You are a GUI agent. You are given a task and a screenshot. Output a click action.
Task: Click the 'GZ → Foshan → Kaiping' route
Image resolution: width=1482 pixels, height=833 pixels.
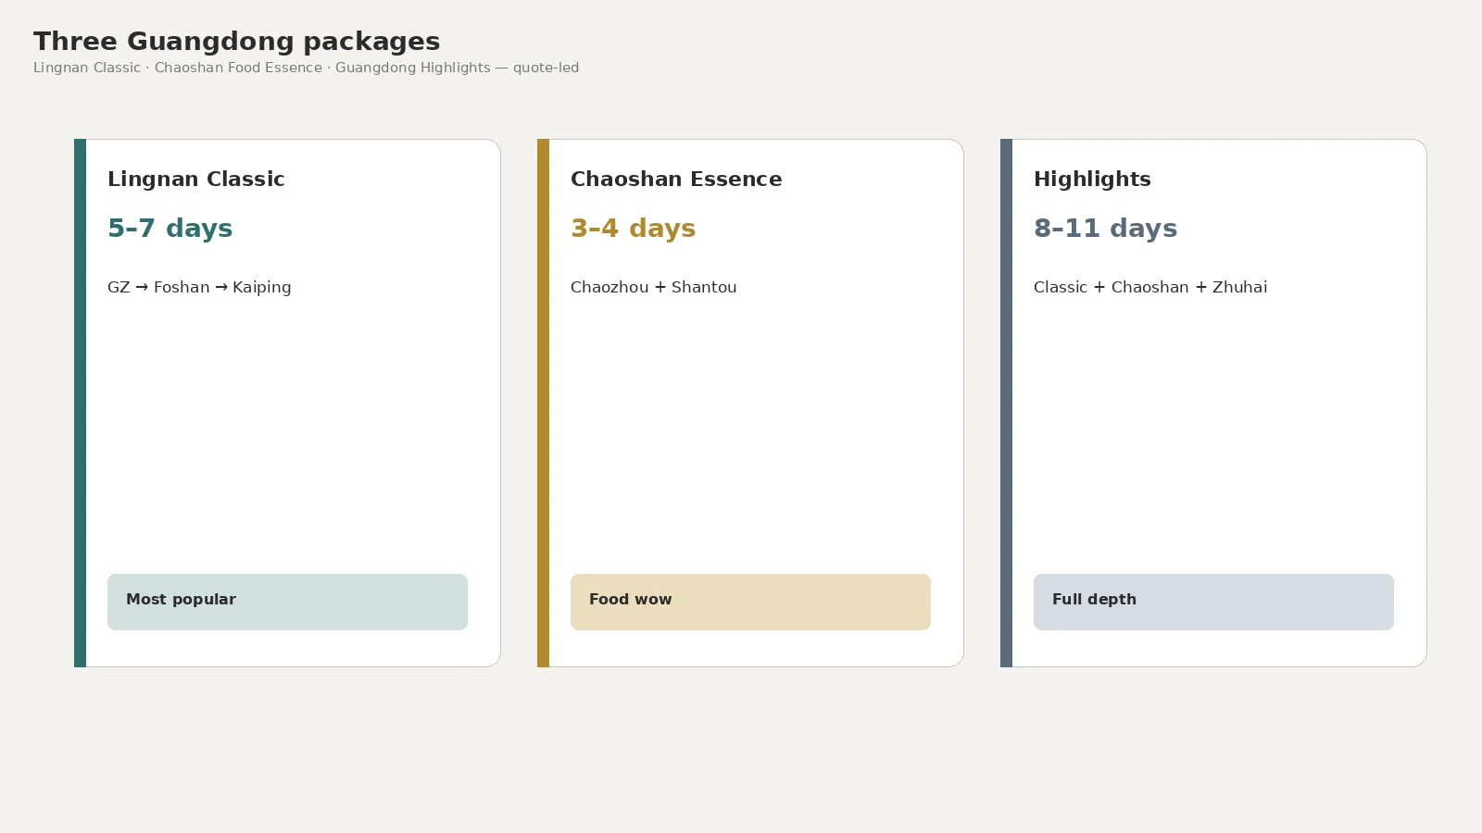tap(199, 287)
